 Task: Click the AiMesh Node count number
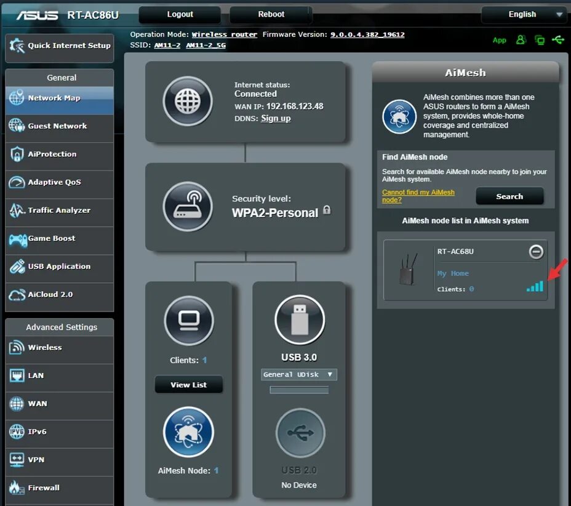(x=217, y=470)
